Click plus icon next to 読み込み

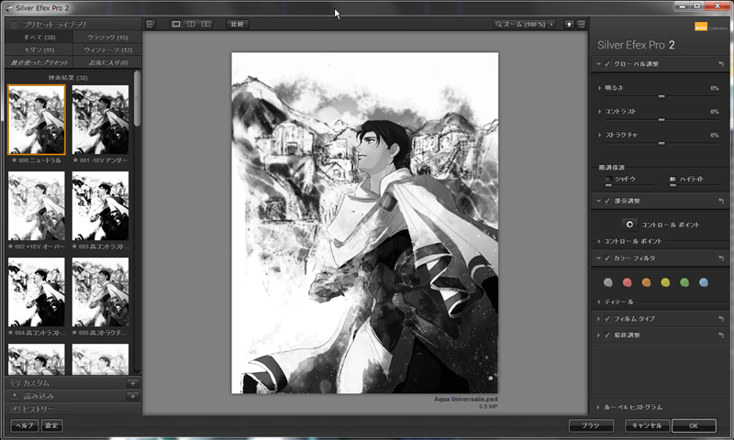click(x=133, y=396)
